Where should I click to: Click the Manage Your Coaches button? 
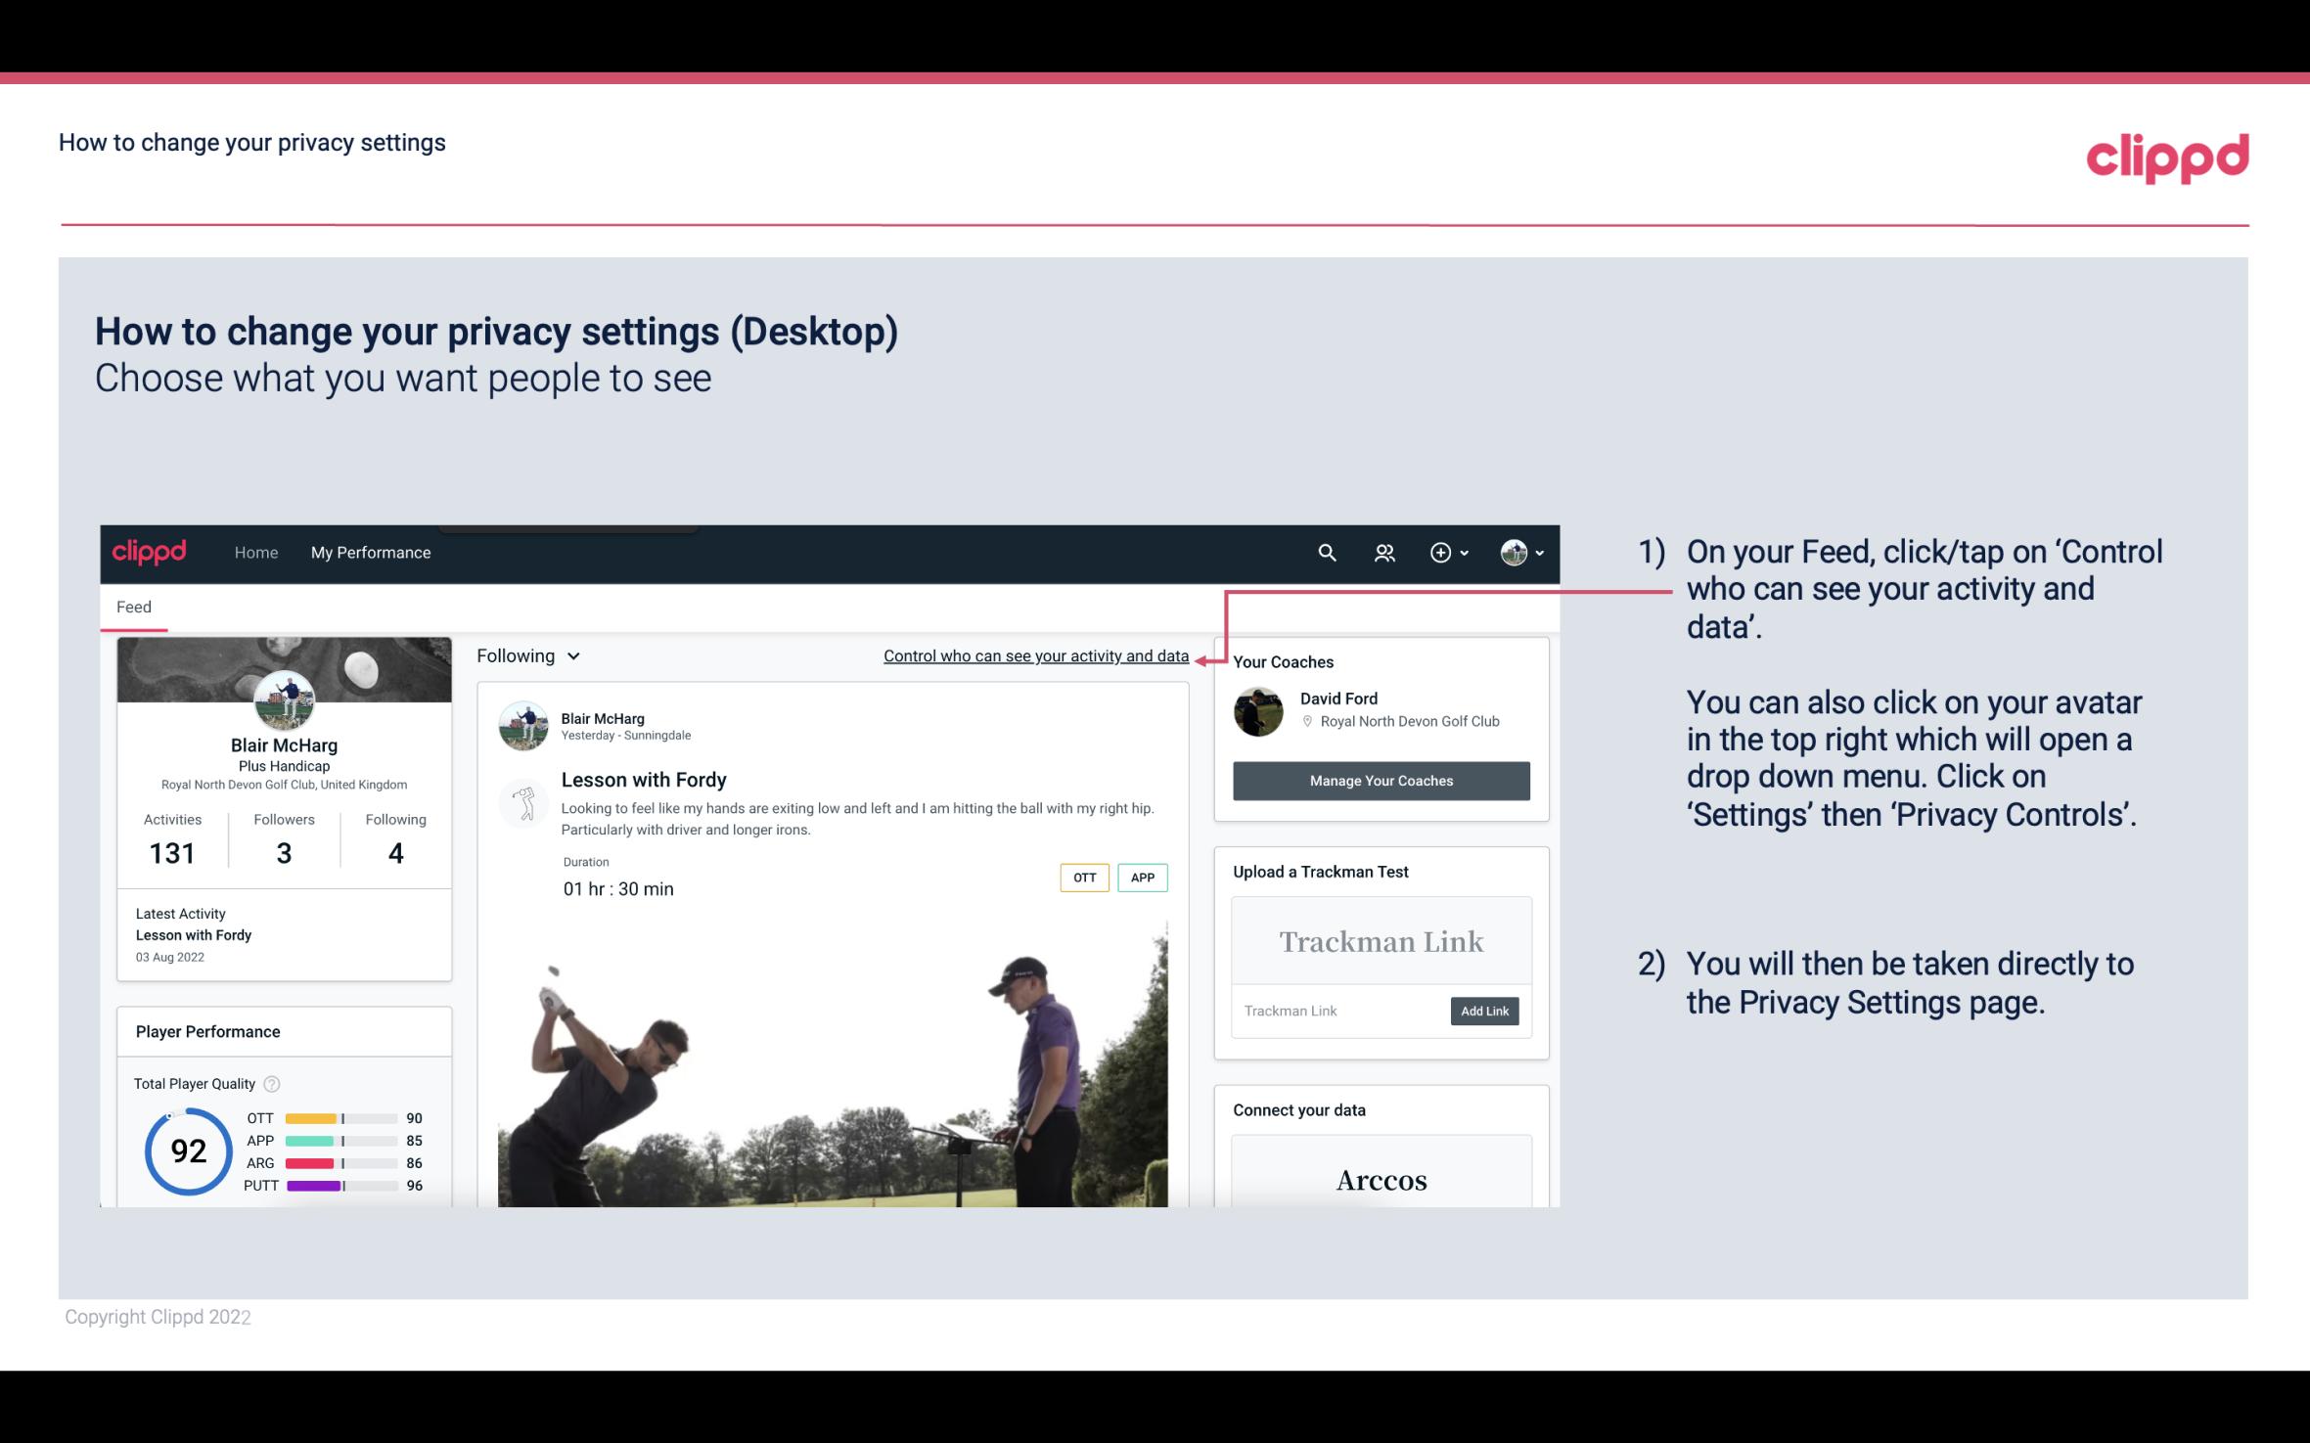click(x=1381, y=780)
